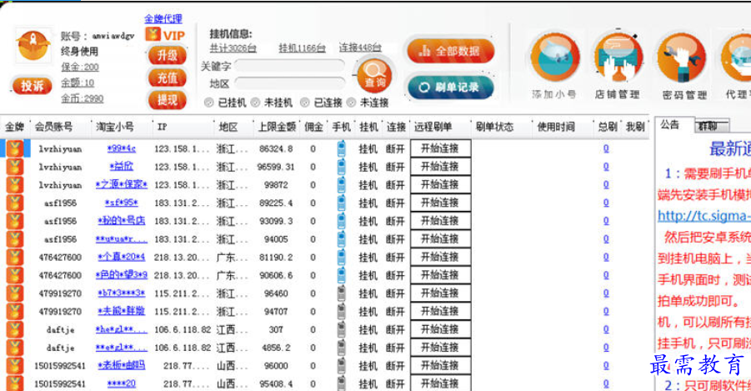This screenshot has height=391, width=751.
Task: Click the 提现 withdraw button
Action: [167, 100]
